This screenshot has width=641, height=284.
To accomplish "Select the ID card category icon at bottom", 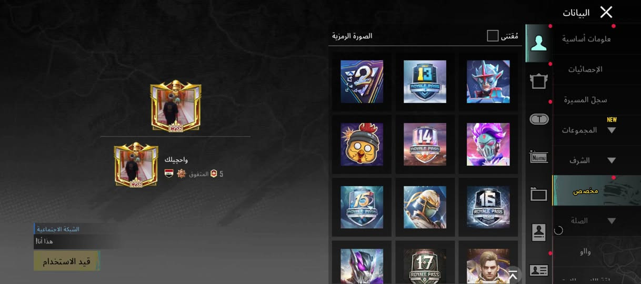I will tap(538, 270).
